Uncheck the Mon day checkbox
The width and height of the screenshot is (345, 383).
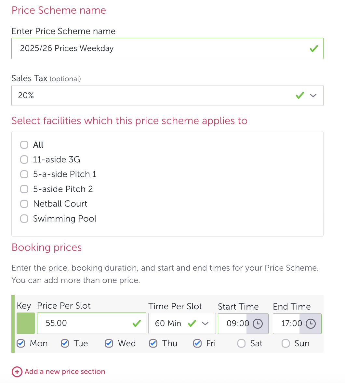21,343
